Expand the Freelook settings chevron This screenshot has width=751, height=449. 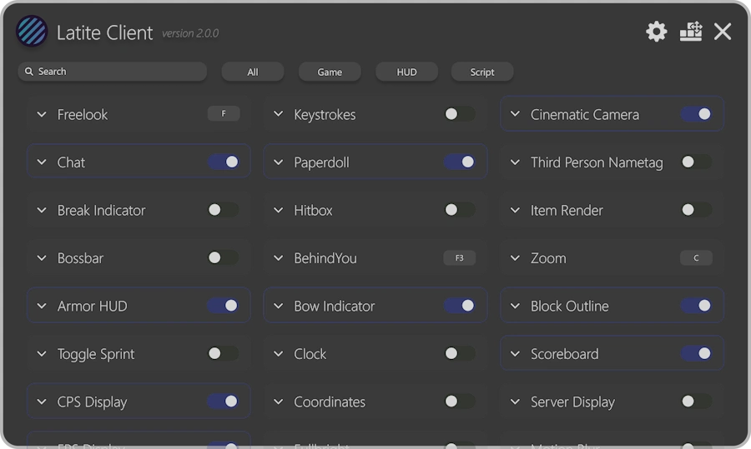point(42,114)
